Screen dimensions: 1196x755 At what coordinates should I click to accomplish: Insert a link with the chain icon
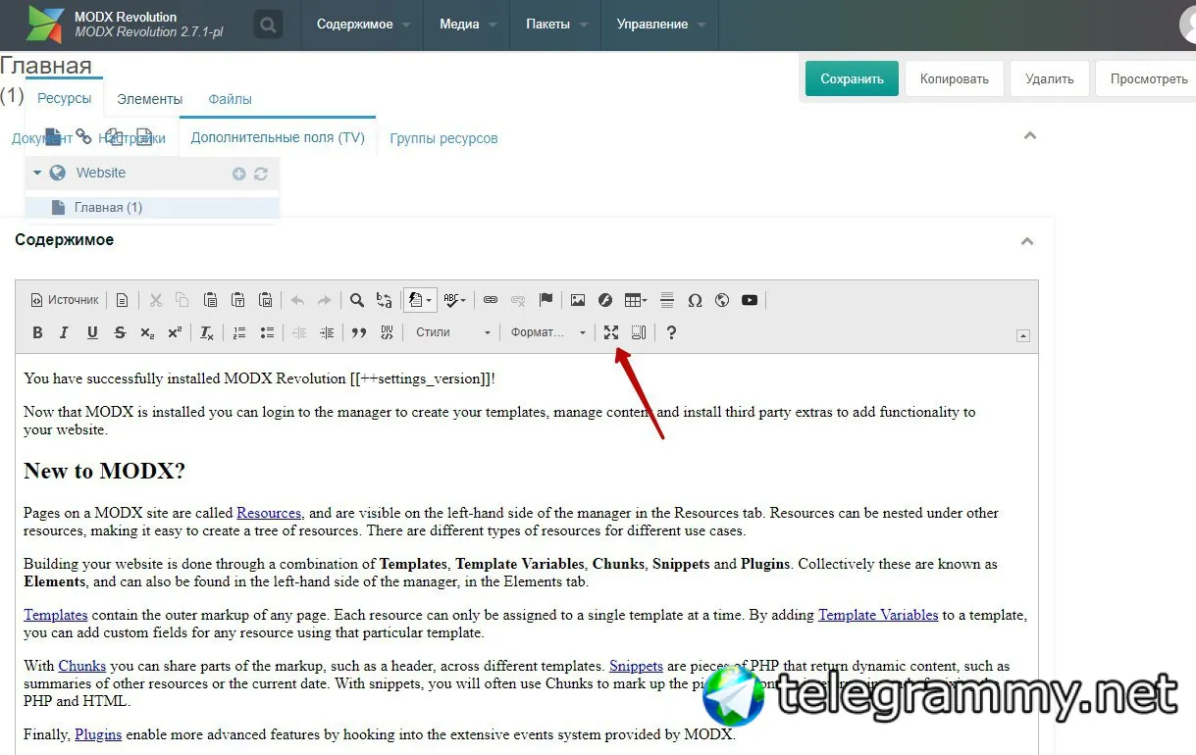click(x=491, y=300)
